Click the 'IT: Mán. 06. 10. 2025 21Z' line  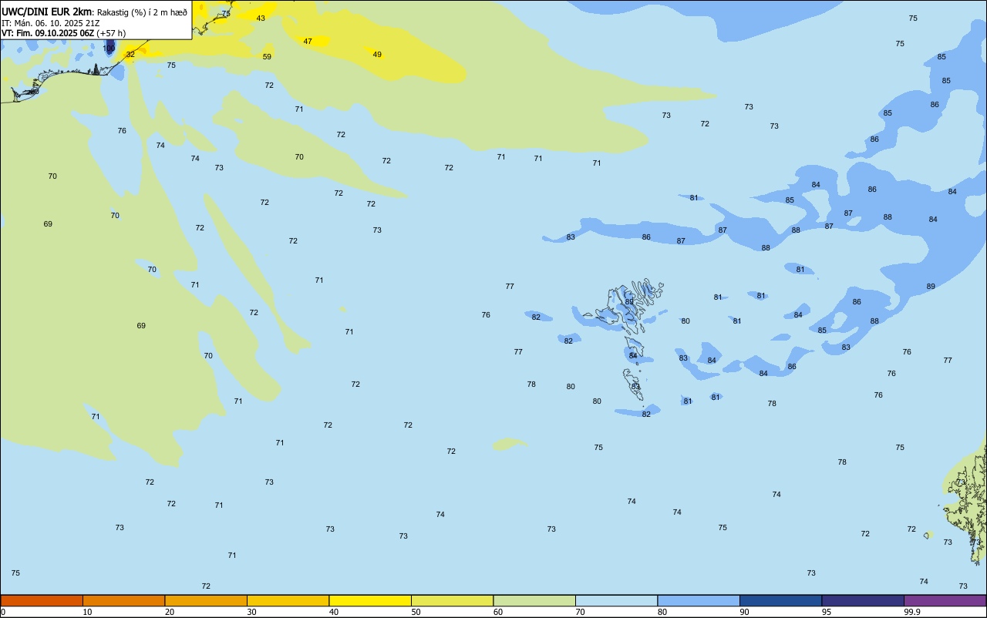tap(51, 23)
